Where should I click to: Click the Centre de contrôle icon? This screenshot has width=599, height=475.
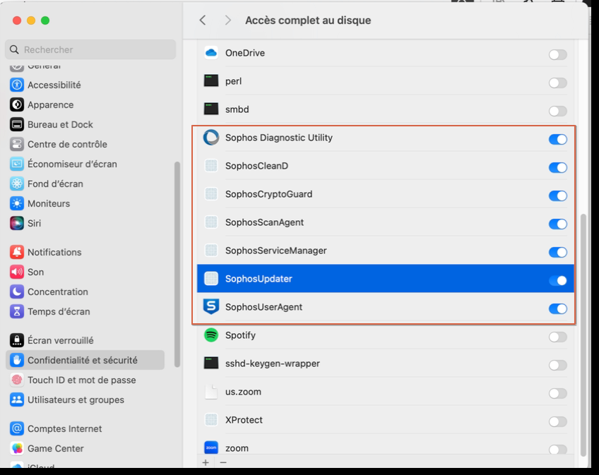point(17,144)
